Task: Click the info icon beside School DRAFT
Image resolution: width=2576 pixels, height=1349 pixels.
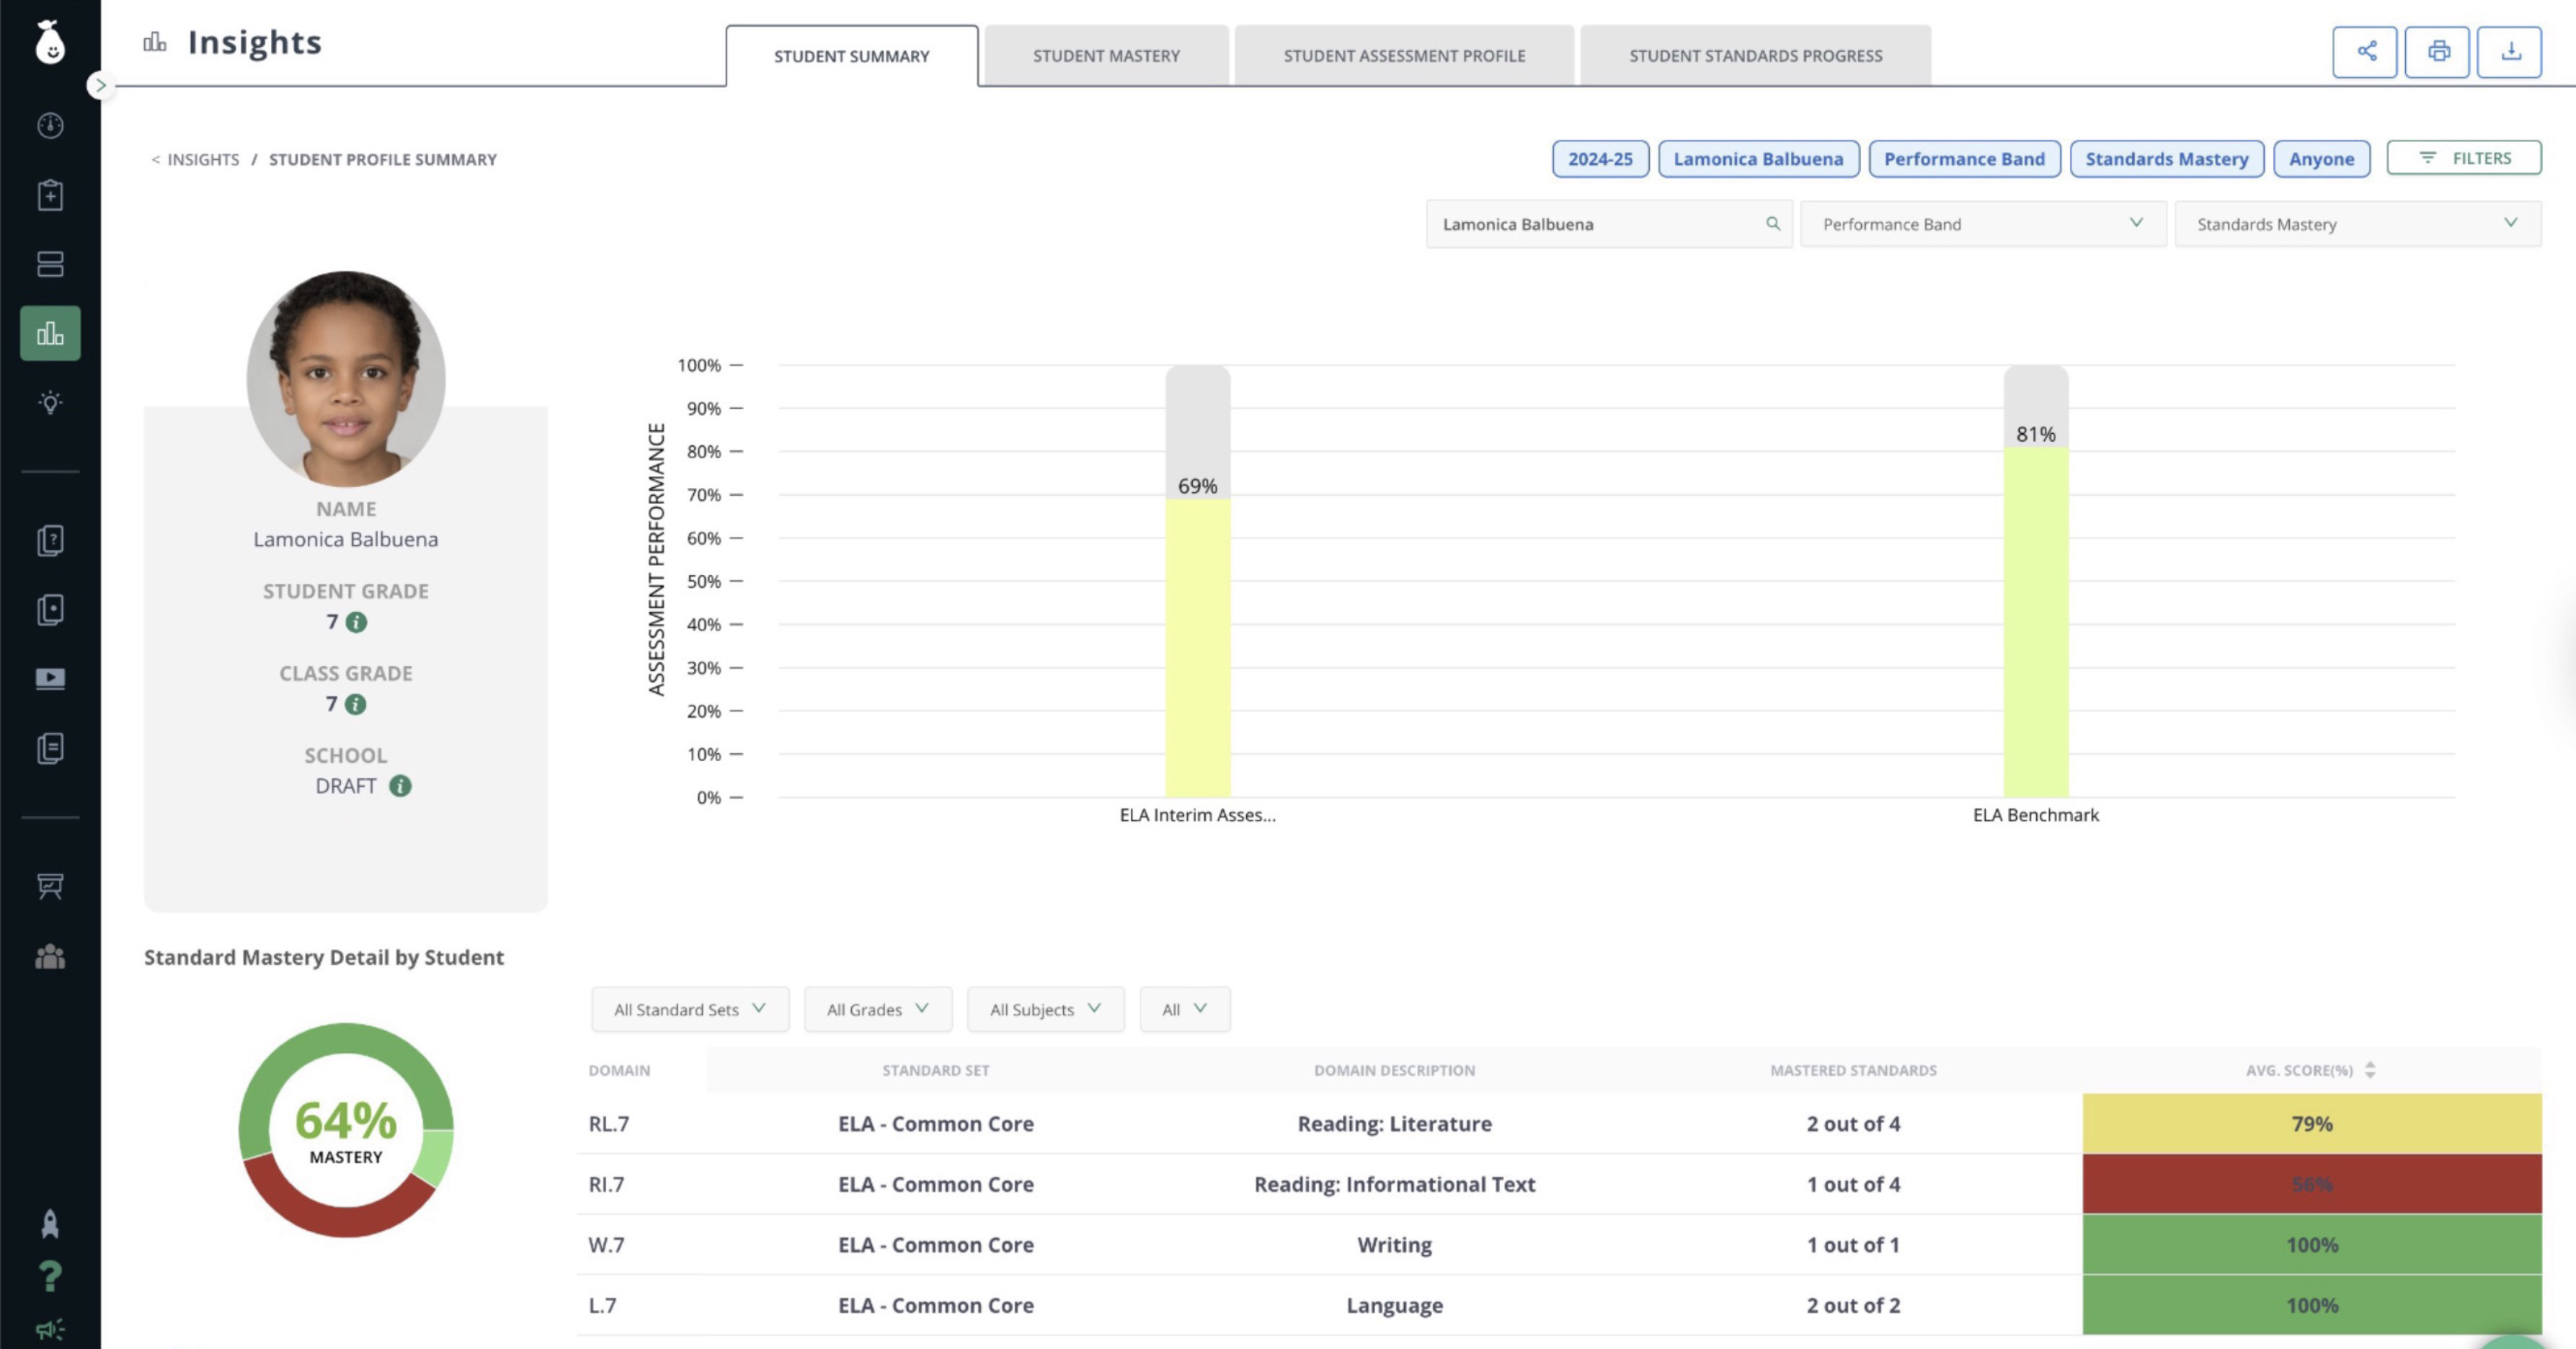Action: point(400,786)
